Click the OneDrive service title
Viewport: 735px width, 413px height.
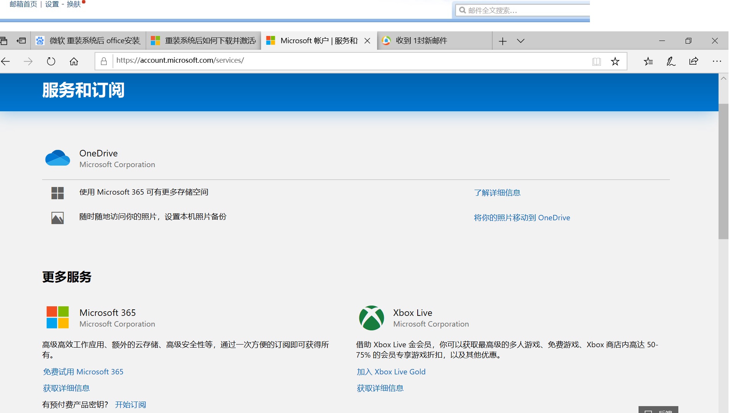[98, 153]
